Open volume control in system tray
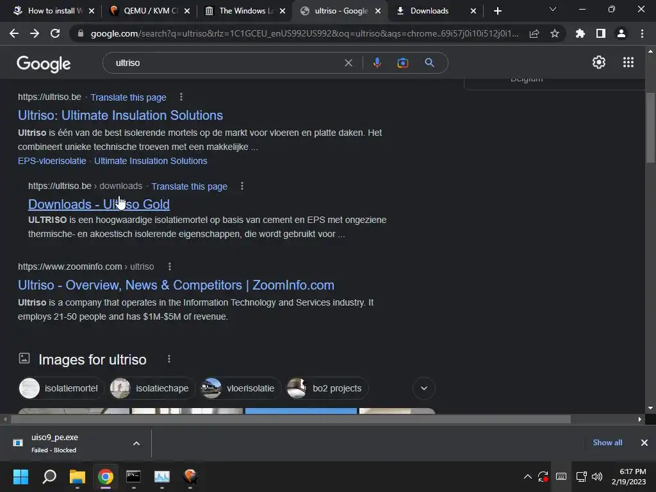656x492 pixels. [x=597, y=477]
